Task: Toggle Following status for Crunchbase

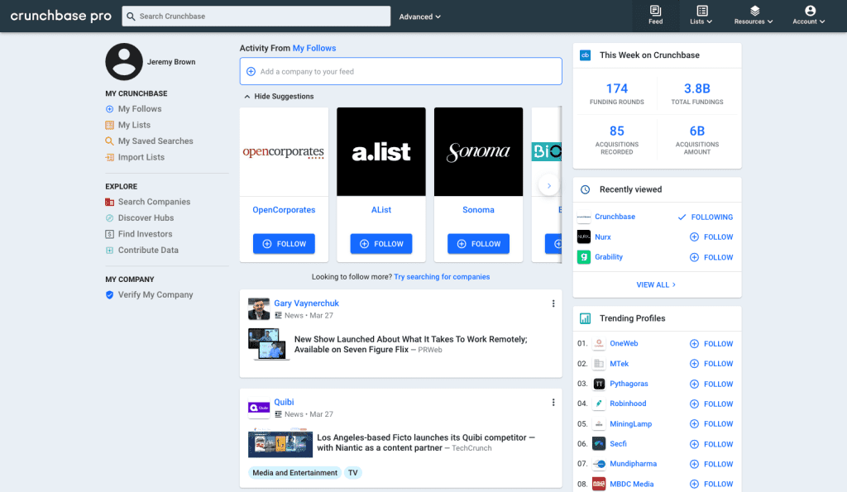Action: [x=705, y=217]
